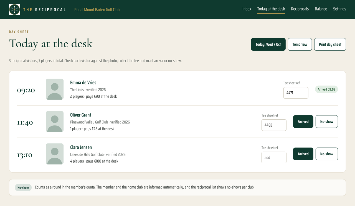Select the Today, Wed 7 Oct button

point(268,44)
